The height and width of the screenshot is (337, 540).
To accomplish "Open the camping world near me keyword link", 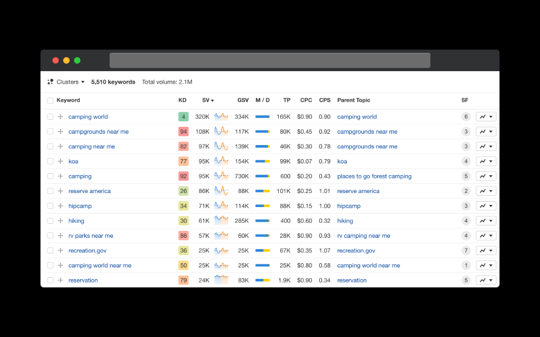I will pos(99,265).
